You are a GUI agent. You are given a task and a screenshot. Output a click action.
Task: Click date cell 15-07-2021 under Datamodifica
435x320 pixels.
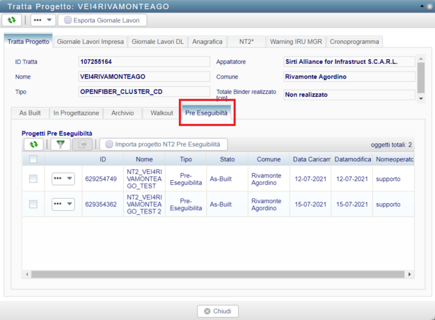click(352, 205)
